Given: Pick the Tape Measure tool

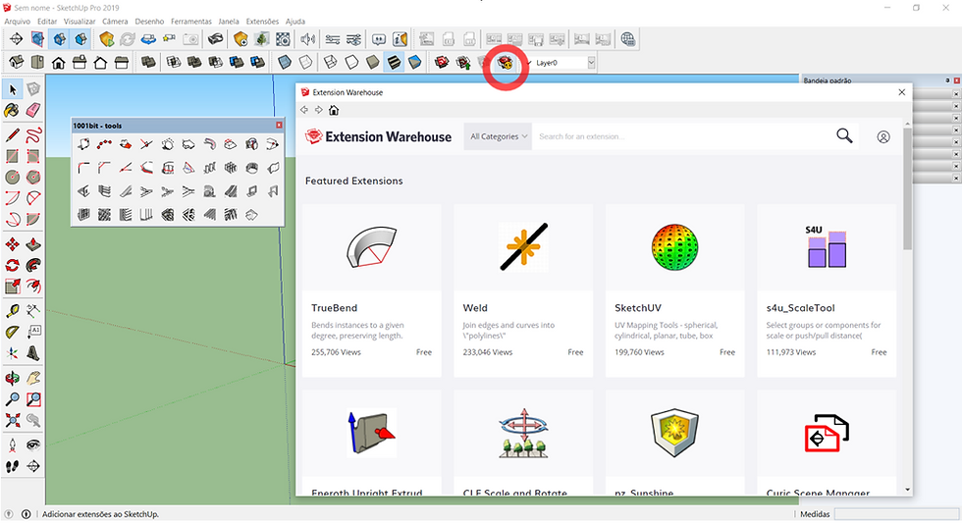Looking at the screenshot, I should pyautogui.click(x=12, y=311).
